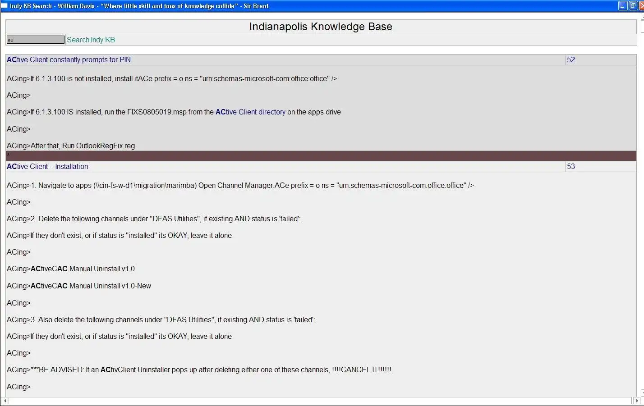644x406 pixels.
Task: Click the "Run OutlookRegFix.reg" line
Action: click(x=71, y=146)
